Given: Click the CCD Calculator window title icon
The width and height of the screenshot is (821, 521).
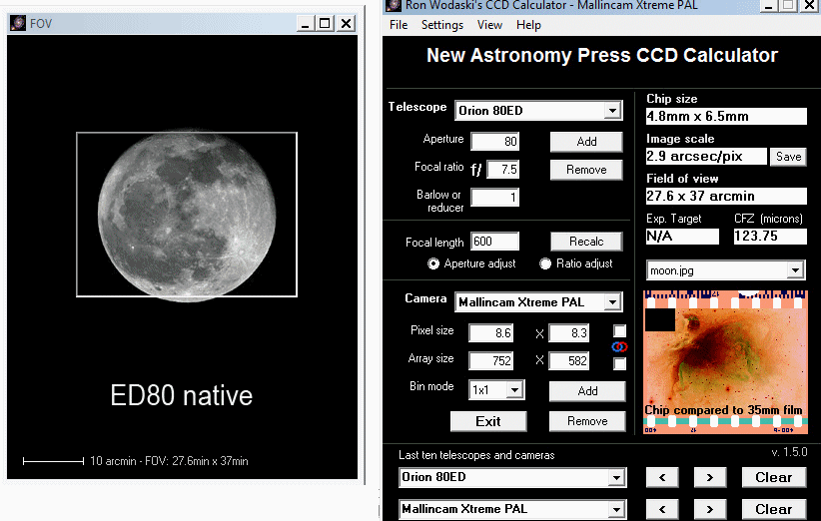Looking at the screenshot, I should [x=393, y=5].
